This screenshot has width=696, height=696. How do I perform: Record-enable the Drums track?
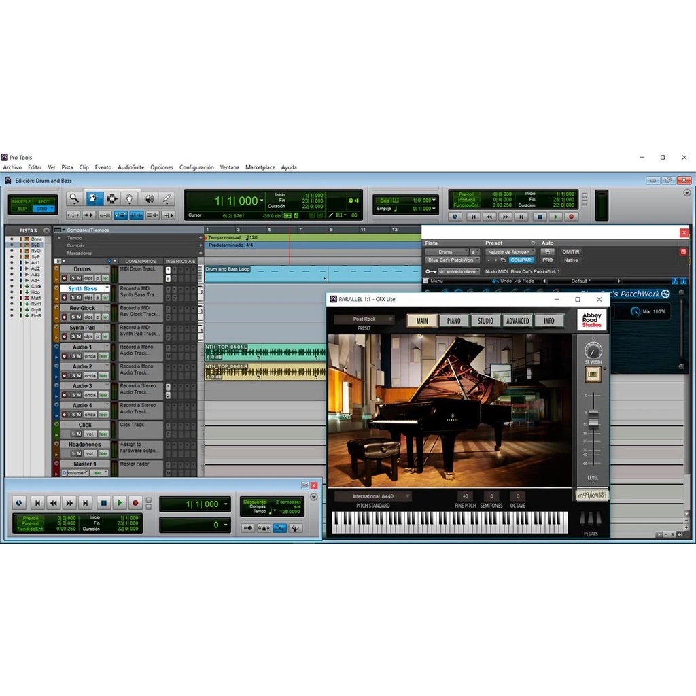tap(65, 278)
